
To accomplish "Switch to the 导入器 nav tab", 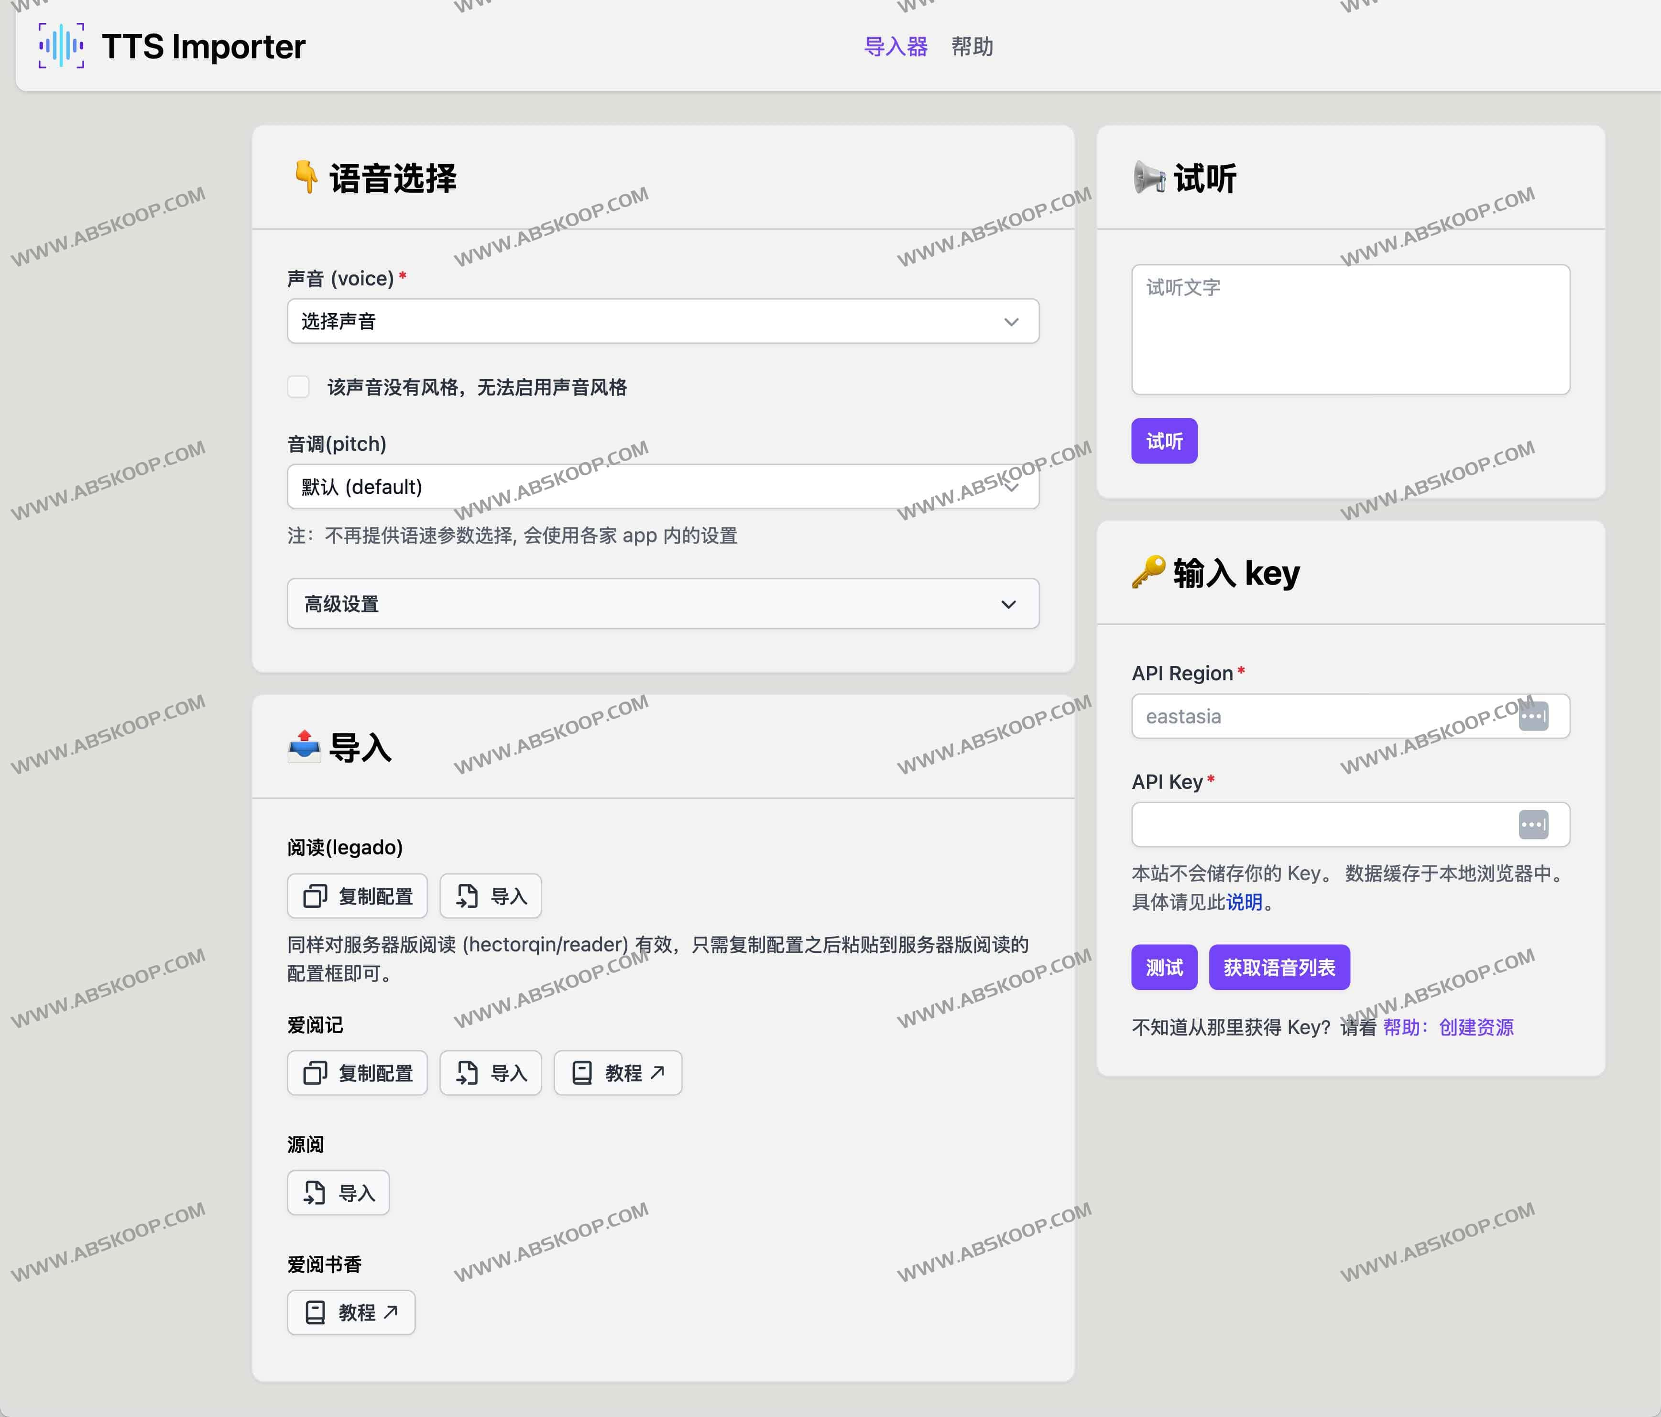I will pos(896,46).
